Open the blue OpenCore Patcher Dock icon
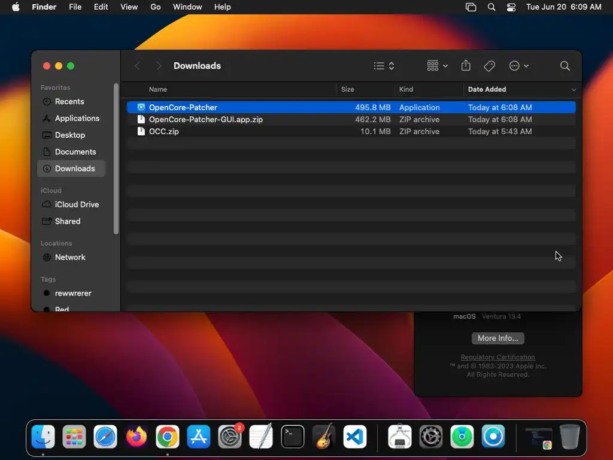The width and height of the screenshot is (613, 460). click(493, 437)
